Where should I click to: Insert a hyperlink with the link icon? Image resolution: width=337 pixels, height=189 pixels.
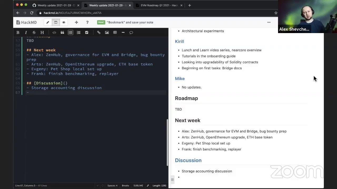tap(99, 33)
